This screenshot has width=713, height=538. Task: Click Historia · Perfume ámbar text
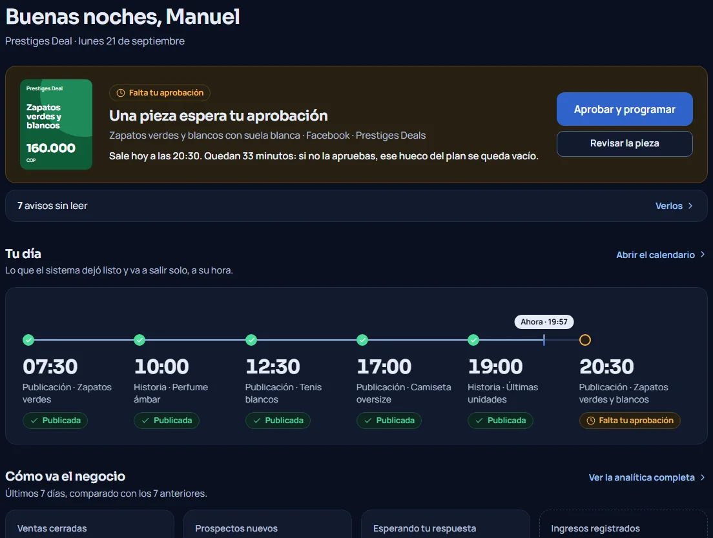(x=171, y=393)
